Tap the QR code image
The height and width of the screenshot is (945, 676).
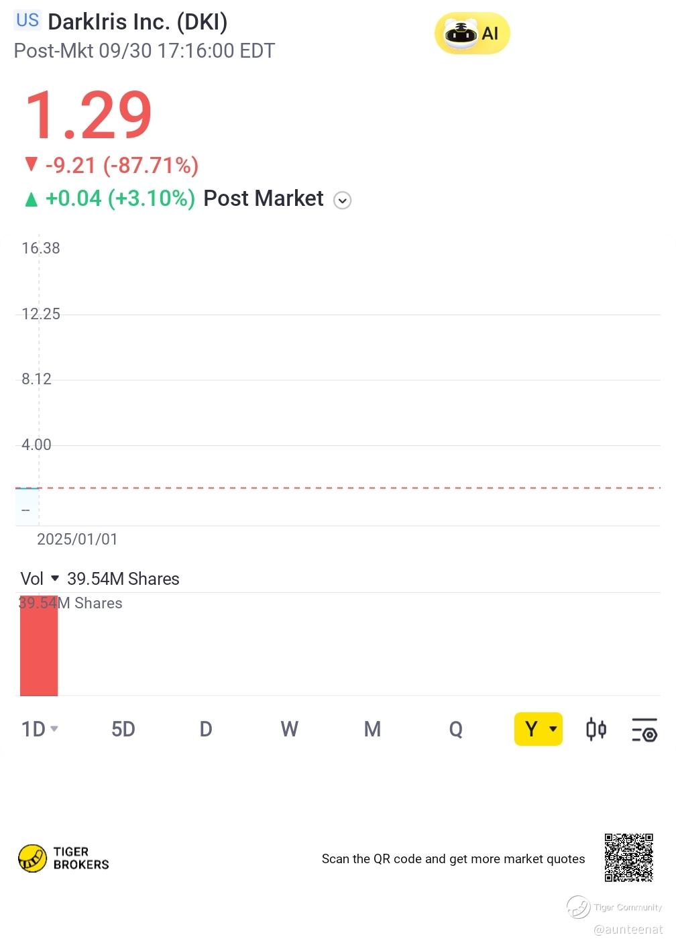628,857
